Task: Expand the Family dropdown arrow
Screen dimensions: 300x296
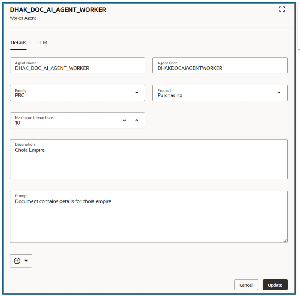Action: pos(137,93)
